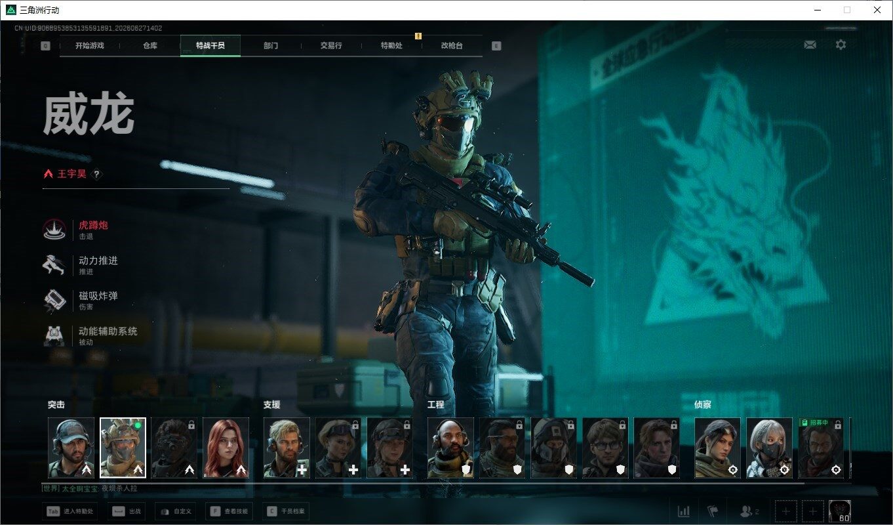This screenshot has height=525, width=893.
Task: Open the question mark help beside 王宇昊
Action: click(96, 175)
